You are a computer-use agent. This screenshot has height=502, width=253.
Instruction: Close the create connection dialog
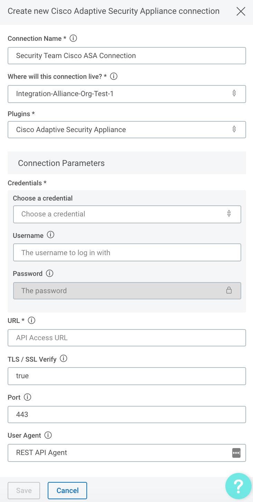(x=241, y=11)
